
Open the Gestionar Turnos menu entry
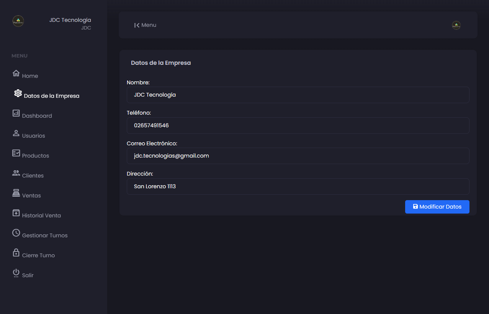click(45, 235)
